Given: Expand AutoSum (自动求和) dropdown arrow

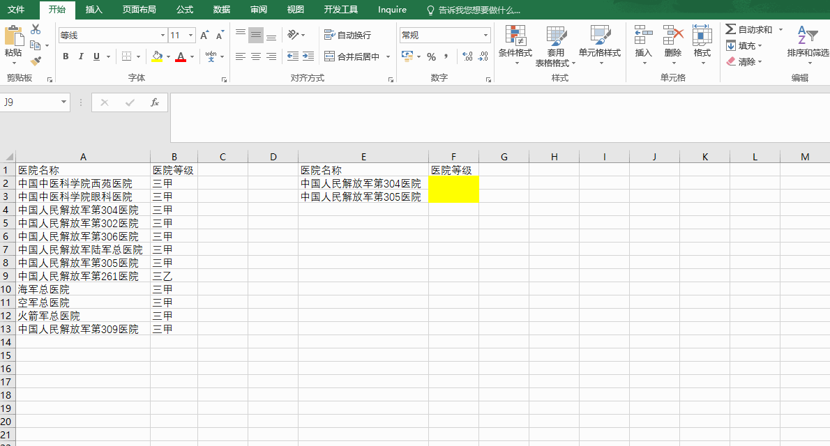Looking at the screenshot, I should [780, 30].
